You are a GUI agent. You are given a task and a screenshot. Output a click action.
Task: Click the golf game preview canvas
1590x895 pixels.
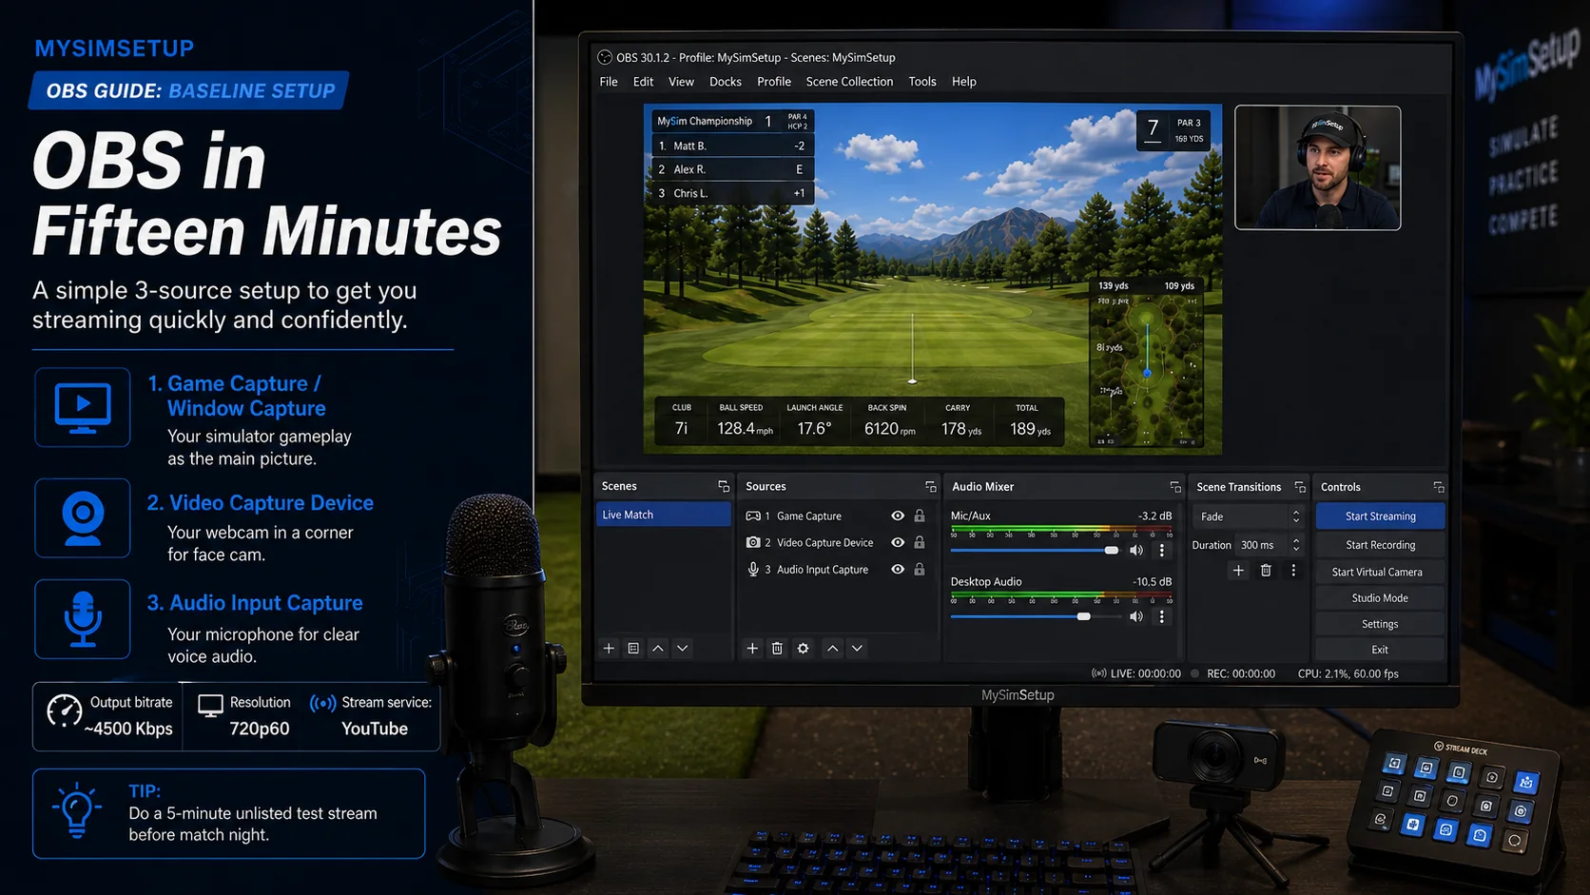tap(933, 279)
